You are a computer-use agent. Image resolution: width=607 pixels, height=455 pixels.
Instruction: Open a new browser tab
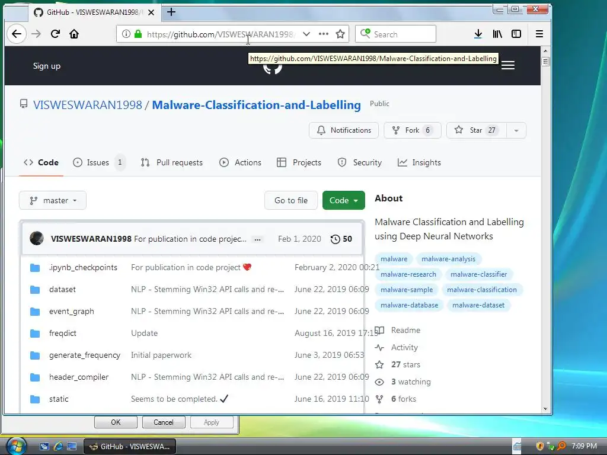[171, 12]
